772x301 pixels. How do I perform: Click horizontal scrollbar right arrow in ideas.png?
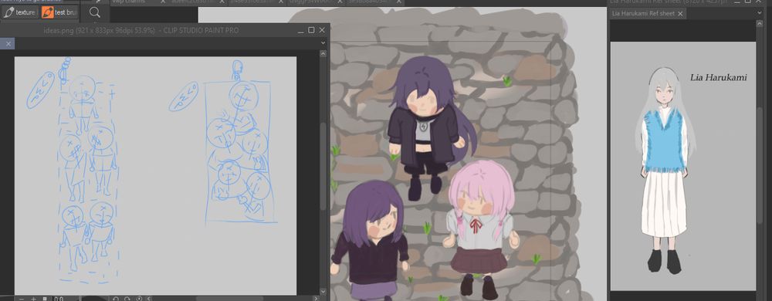[x=316, y=299]
